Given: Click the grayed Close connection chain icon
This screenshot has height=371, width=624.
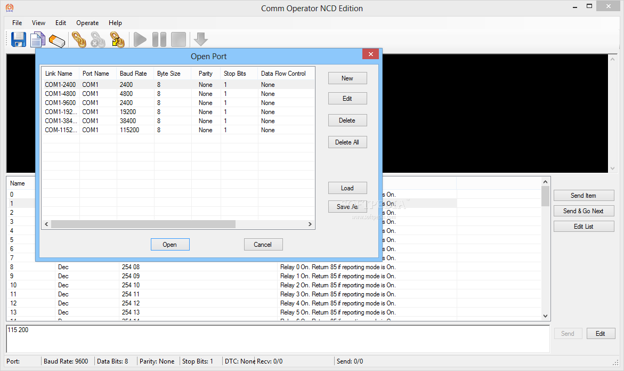Looking at the screenshot, I should point(98,40).
